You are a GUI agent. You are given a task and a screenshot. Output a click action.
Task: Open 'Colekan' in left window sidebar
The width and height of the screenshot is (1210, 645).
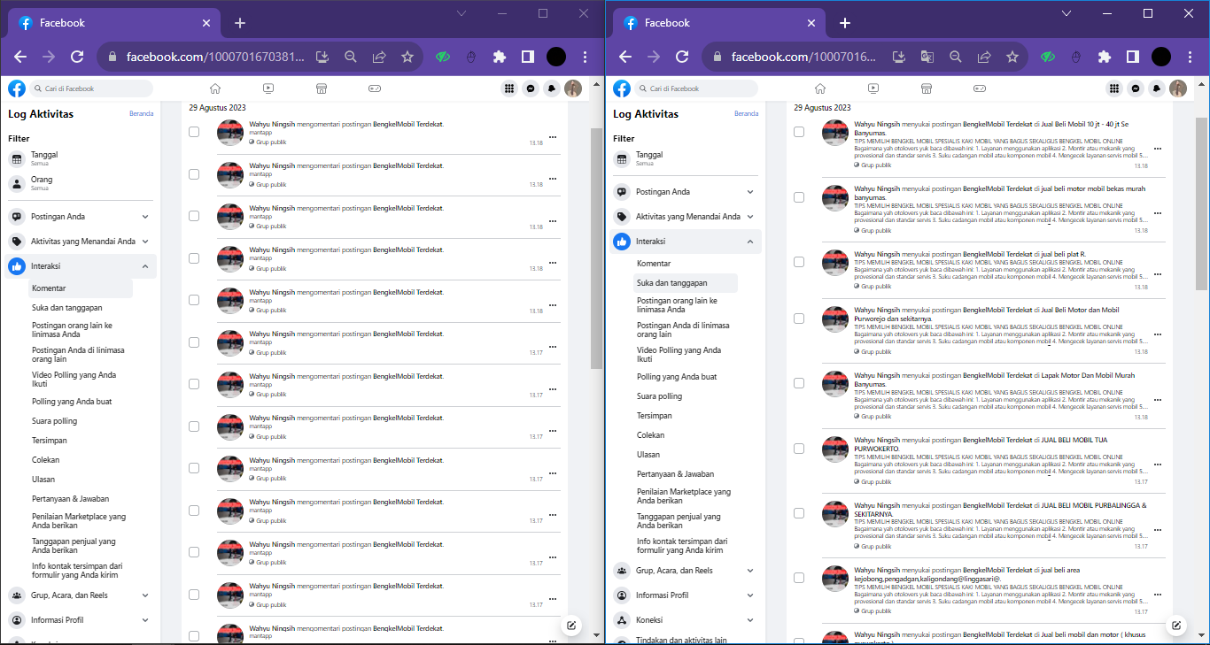(x=80, y=460)
